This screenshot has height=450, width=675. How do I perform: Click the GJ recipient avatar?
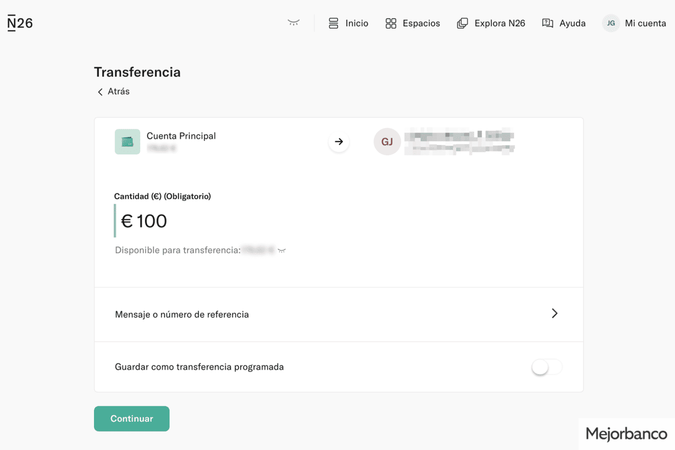point(387,142)
